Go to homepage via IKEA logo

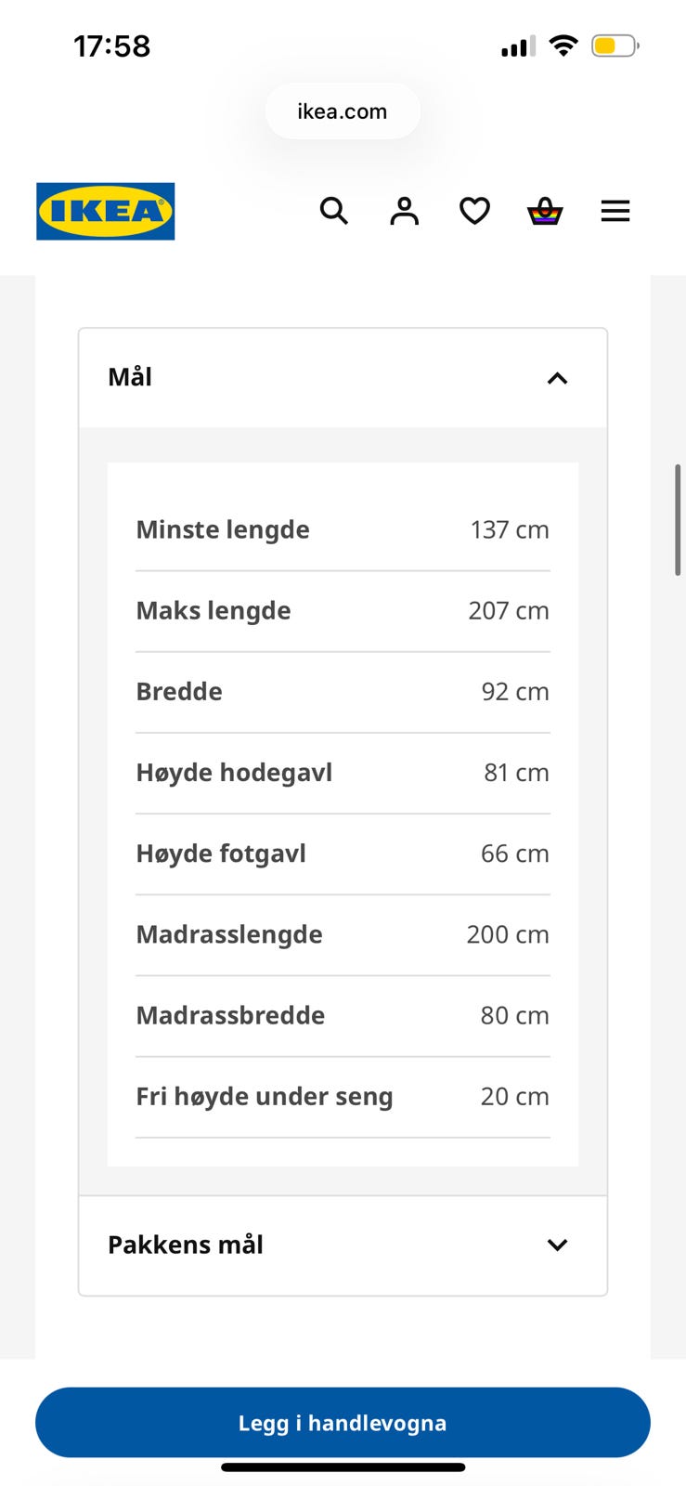tap(106, 212)
